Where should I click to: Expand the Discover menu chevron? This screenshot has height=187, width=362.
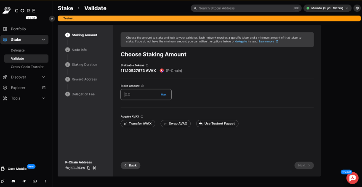pos(44,77)
